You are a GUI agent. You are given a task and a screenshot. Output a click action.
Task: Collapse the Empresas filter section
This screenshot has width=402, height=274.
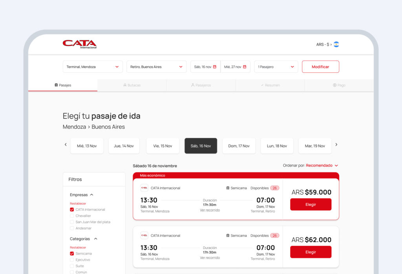[91, 195]
